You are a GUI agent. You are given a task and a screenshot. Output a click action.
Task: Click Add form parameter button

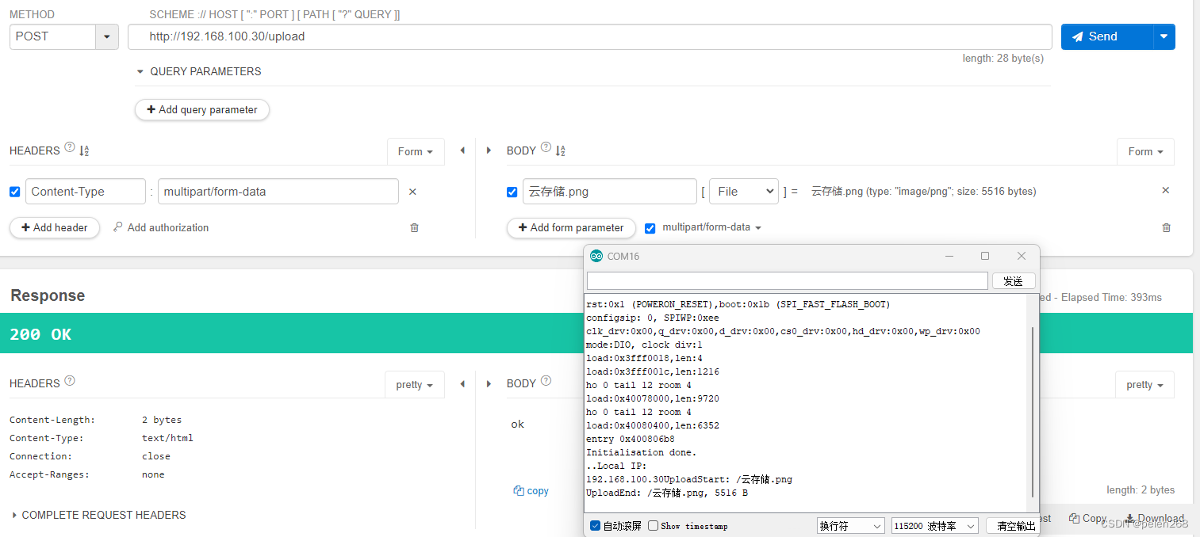[x=571, y=227]
